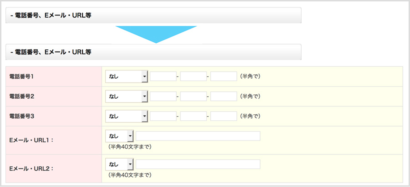The width and height of the screenshot is (410, 187).
Task: Click first number field of 電話番号3
Action: 163,116
